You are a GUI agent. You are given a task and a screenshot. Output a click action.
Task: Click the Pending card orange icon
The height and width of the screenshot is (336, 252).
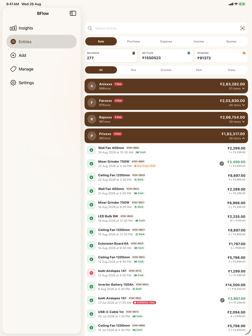244,53
